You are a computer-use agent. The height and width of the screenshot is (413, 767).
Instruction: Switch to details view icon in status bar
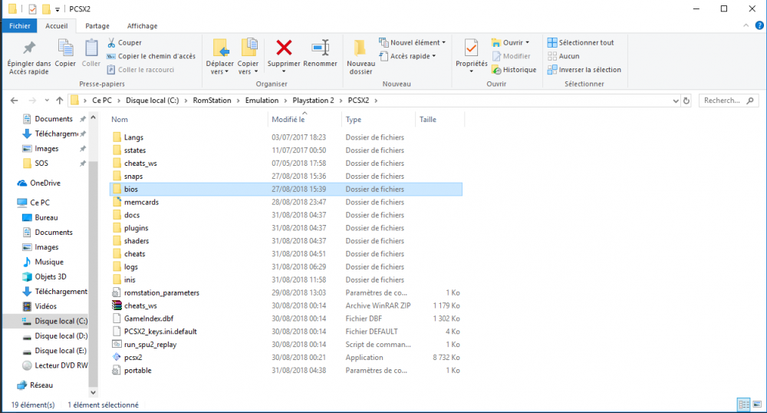point(744,405)
